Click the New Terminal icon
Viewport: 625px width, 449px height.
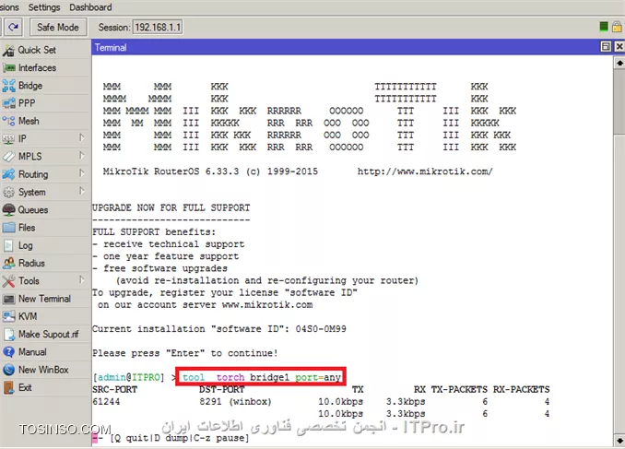click(x=9, y=299)
